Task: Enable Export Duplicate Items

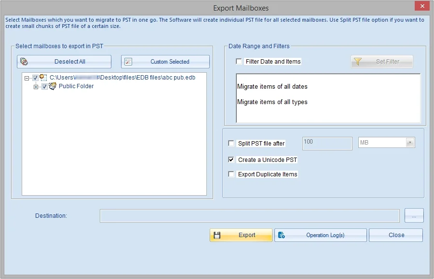Action: pos(231,174)
